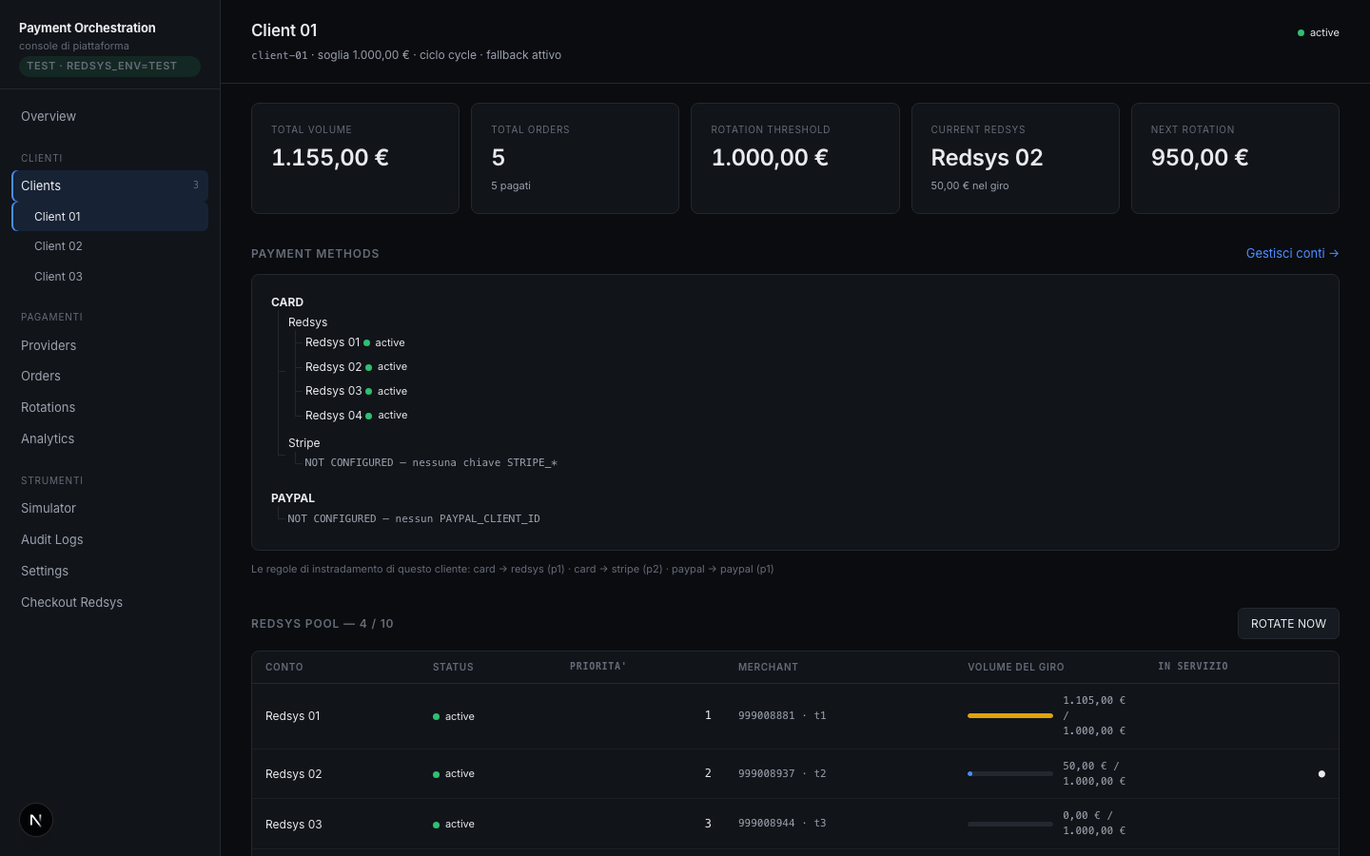The width and height of the screenshot is (1370, 856).
Task: Click Redsys 02 in the payment methods tree
Action: click(333, 367)
